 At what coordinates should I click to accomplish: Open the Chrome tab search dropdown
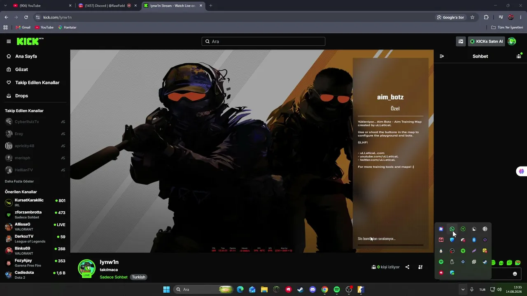5,6
